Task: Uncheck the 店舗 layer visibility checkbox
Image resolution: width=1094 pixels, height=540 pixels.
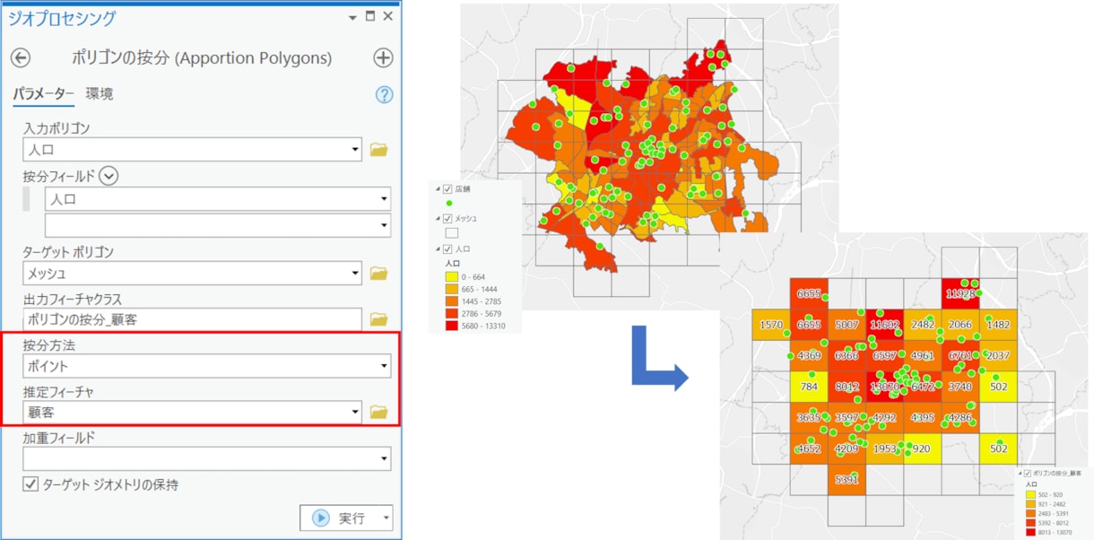Action: (x=447, y=189)
